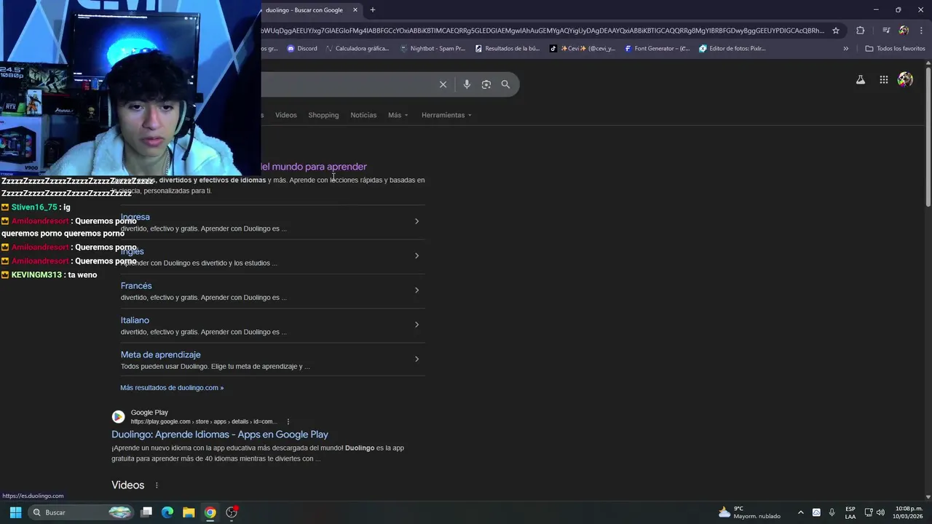Open the media controls toolbar icon
This screenshot has height=524, width=932.
(x=886, y=31)
